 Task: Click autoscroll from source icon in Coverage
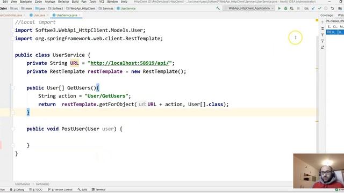[x=322, y=41]
